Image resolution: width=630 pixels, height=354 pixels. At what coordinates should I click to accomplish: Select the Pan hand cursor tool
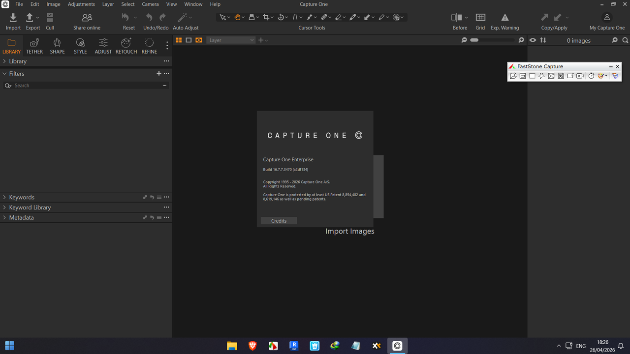click(x=237, y=17)
